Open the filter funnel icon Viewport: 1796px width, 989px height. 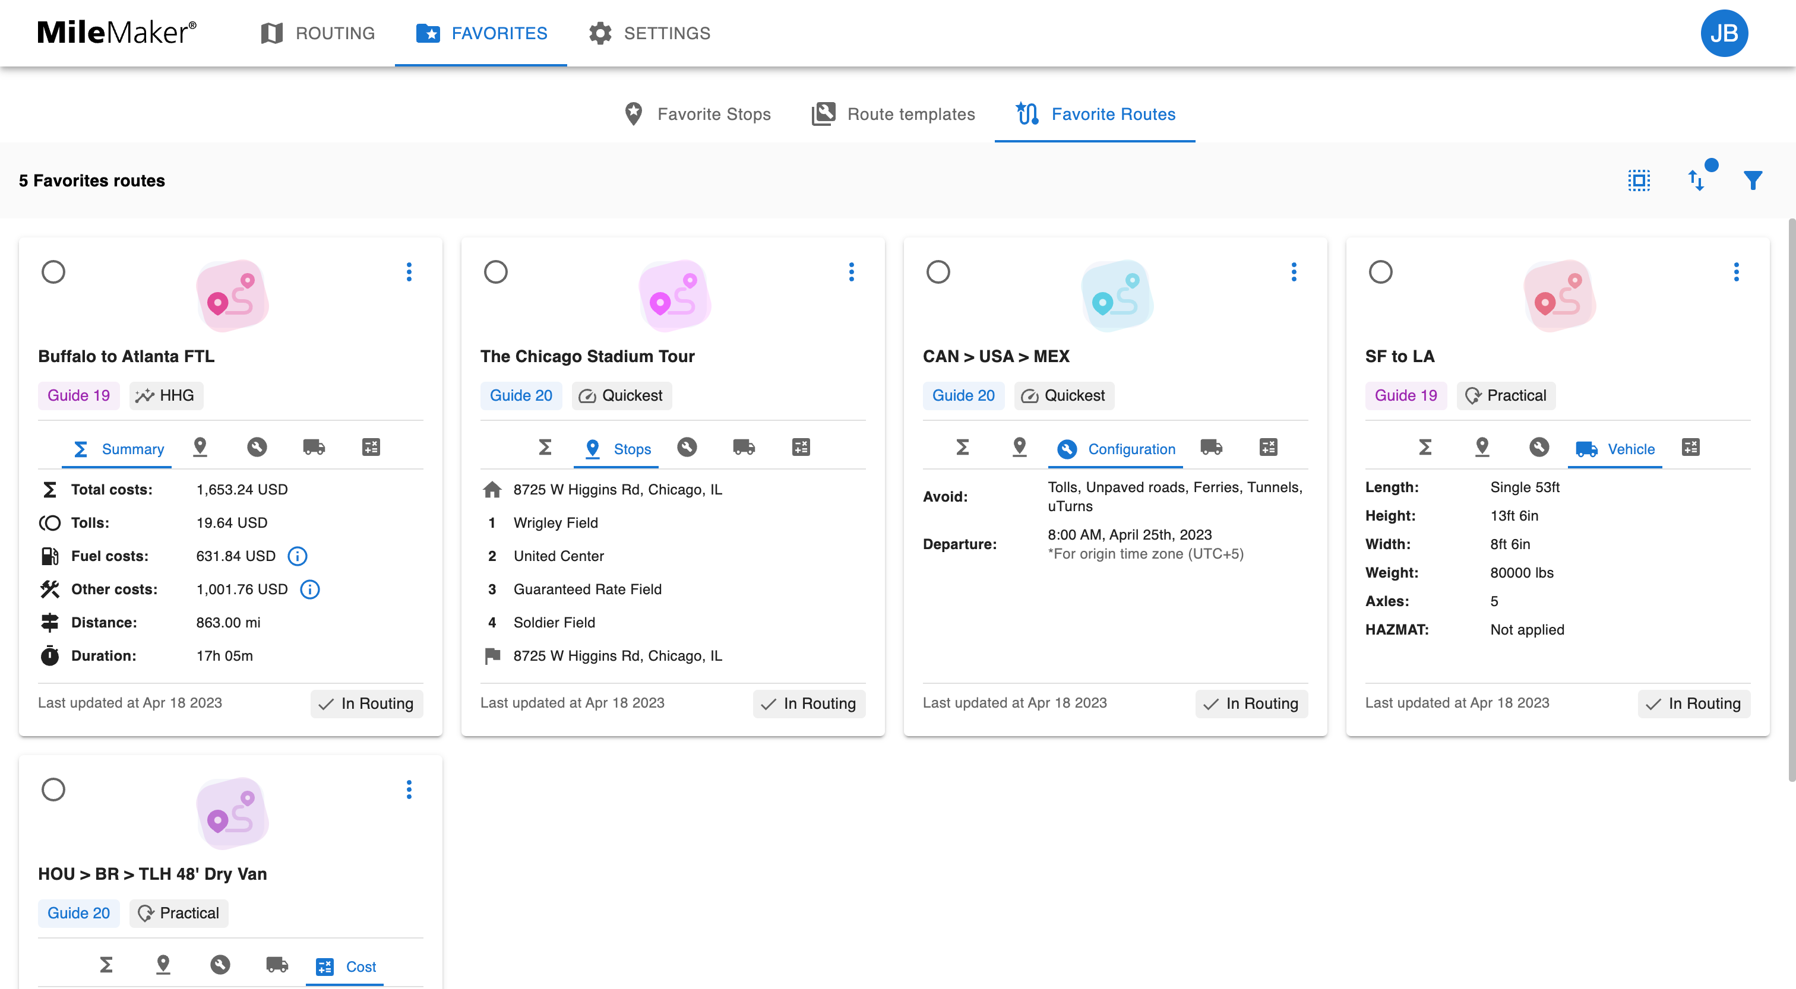tap(1753, 180)
